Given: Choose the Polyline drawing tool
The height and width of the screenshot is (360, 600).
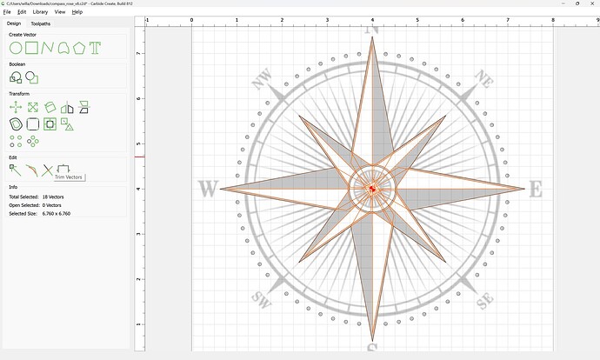Looking at the screenshot, I should pyautogui.click(x=48, y=48).
